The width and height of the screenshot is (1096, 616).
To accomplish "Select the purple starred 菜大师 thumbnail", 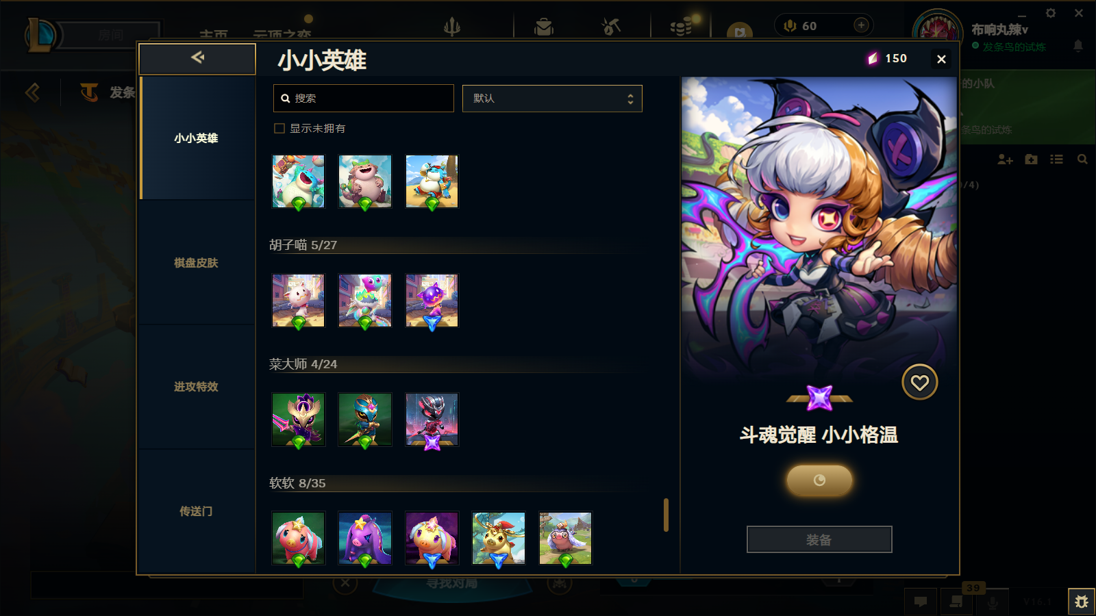I will pyautogui.click(x=432, y=420).
